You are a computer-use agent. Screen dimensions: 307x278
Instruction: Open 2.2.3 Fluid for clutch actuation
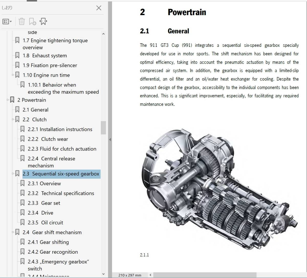coord(62,149)
